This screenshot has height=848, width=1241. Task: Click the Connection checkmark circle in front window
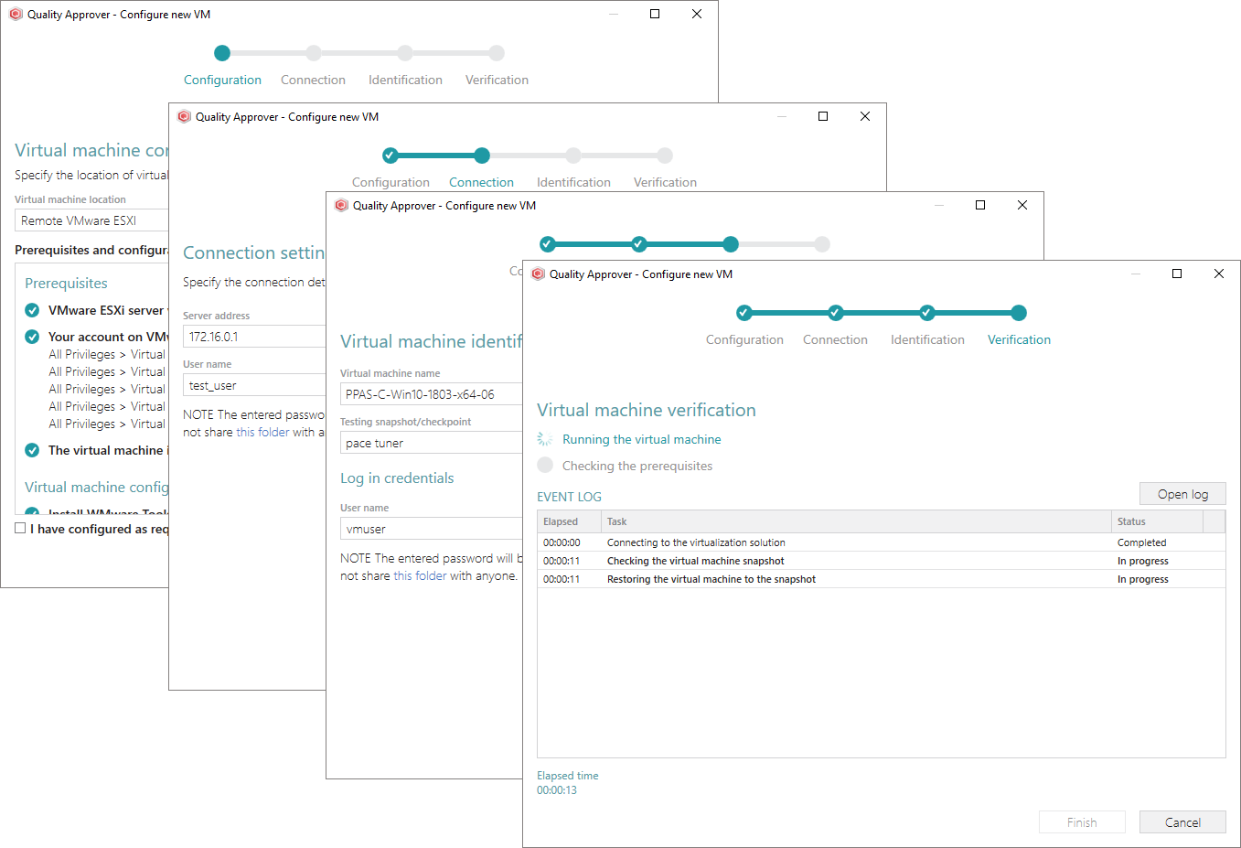836,313
